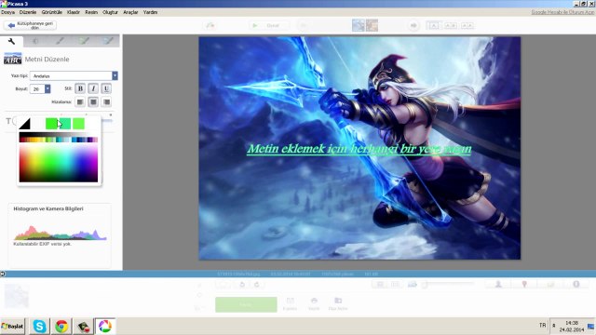Click the next image arrow icon

pos(413,25)
